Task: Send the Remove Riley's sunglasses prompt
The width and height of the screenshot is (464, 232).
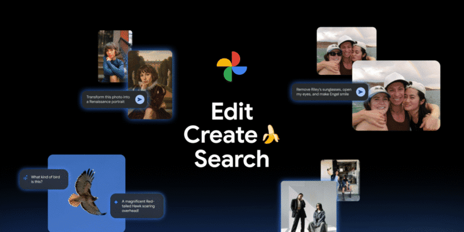Action: 360,92
